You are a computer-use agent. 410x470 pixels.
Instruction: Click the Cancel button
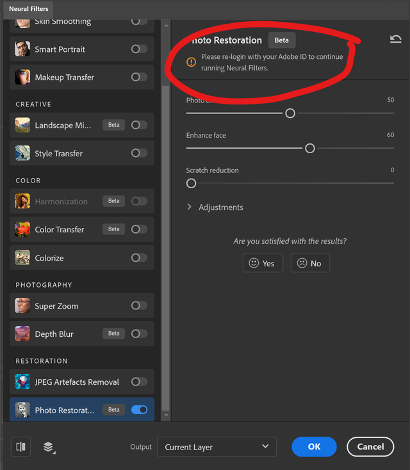[x=370, y=446]
